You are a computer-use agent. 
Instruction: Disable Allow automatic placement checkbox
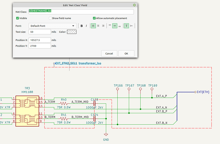pyautogui.click(x=94, y=18)
